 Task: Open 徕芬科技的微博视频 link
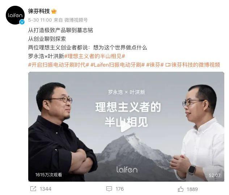tap(196, 65)
